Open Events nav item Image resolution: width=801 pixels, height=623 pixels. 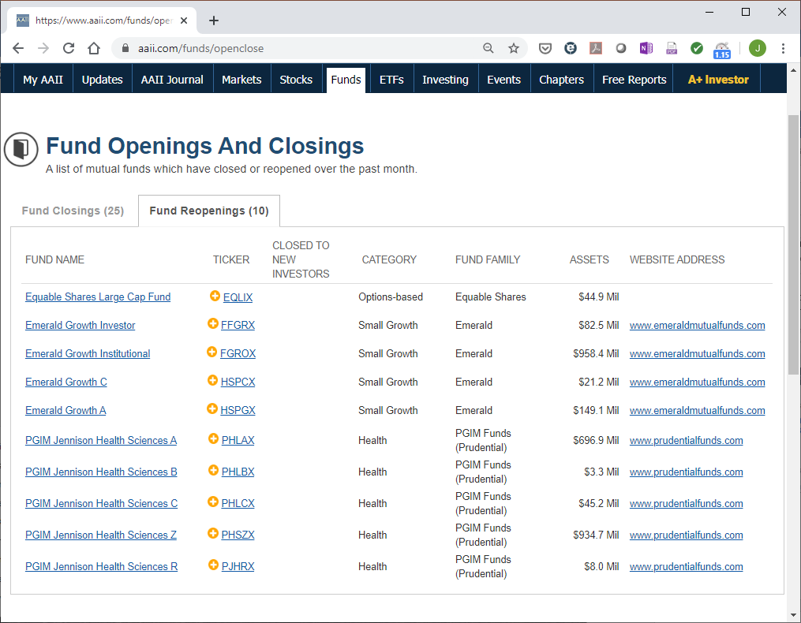[x=503, y=80]
